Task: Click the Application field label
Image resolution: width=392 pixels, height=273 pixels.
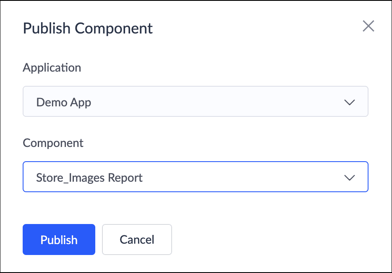Action: tap(52, 67)
